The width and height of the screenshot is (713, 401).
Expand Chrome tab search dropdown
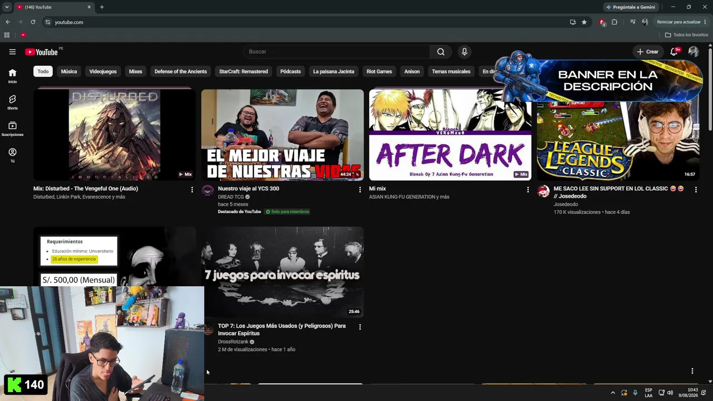coord(7,7)
